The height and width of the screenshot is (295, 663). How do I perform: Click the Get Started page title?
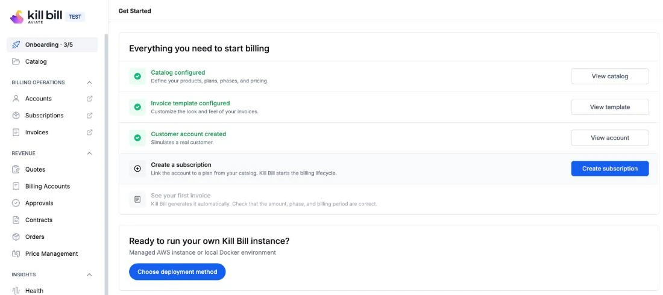[134, 11]
